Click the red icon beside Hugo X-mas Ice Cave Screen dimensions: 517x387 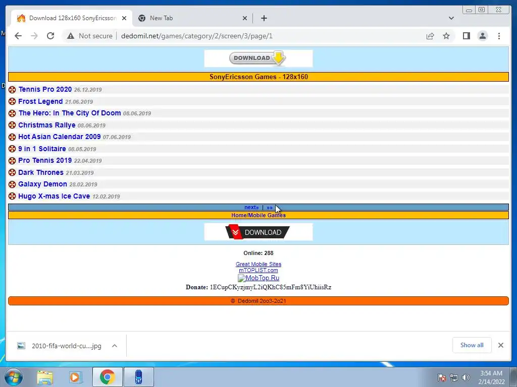pyautogui.click(x=12, y=196)
